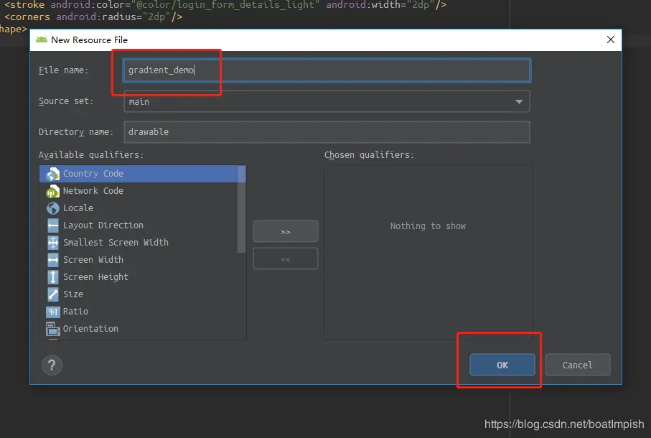Click the Directory name field

(x=327, y=132)
